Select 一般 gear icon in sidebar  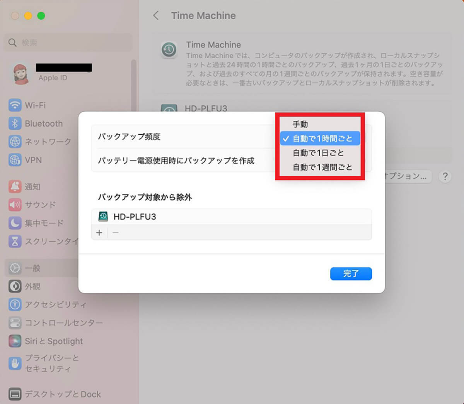coord(15,268)
